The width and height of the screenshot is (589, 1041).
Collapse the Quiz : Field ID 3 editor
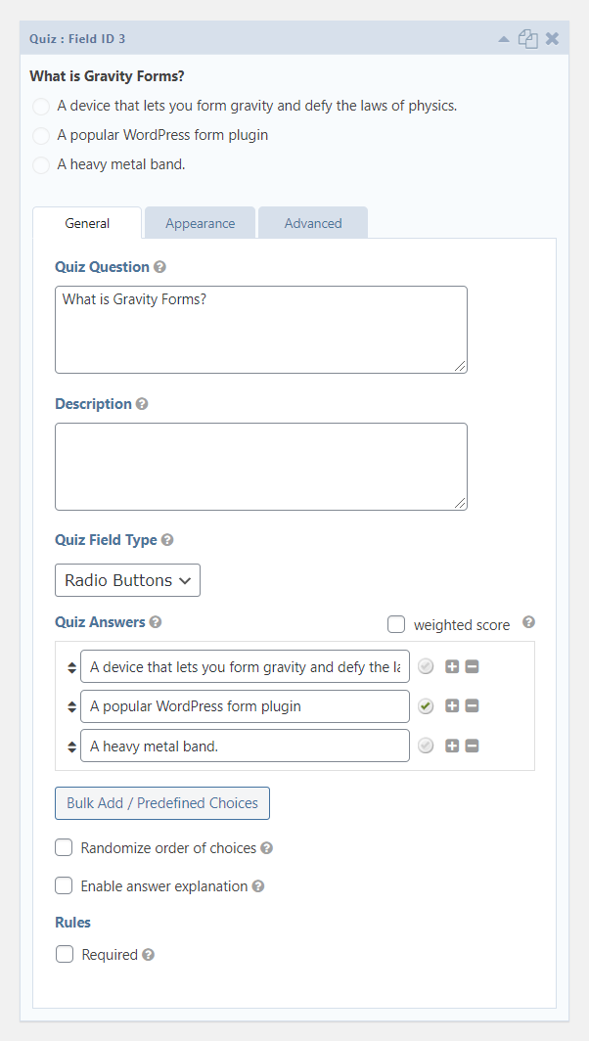tap(503, 38)
